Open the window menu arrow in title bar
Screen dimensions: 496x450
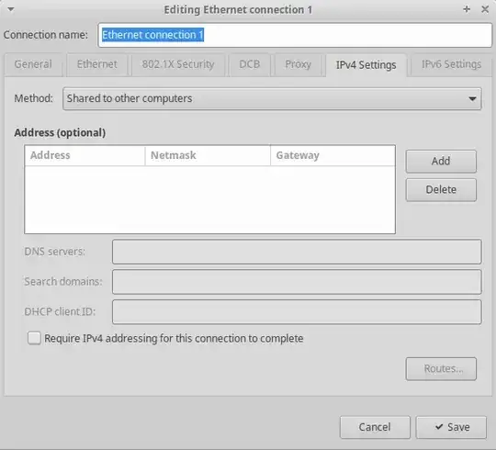11,9
